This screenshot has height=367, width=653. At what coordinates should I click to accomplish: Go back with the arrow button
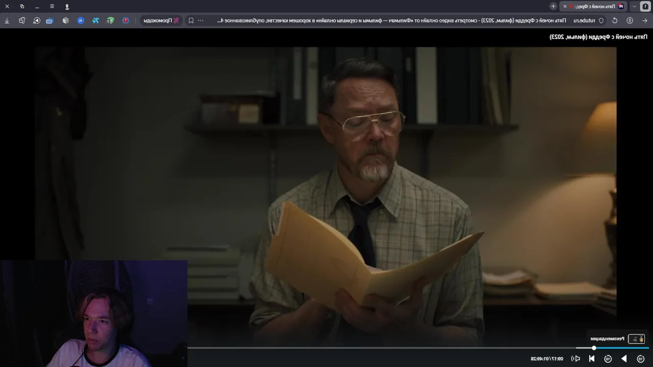click(645, 20)
